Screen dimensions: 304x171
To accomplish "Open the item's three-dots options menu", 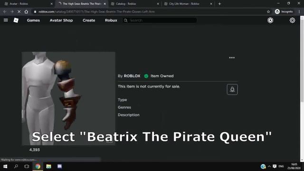I will (x=232, y=57).
